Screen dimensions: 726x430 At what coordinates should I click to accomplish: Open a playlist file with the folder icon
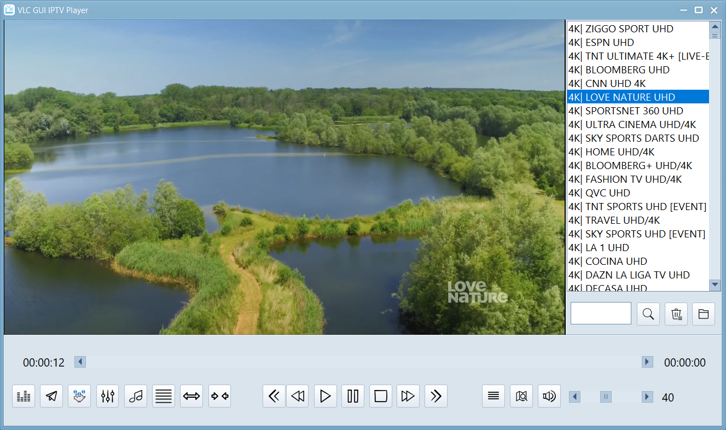click(704, 314)
